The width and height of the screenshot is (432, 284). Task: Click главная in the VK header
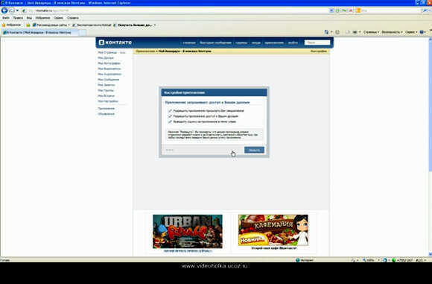[189, 42]
